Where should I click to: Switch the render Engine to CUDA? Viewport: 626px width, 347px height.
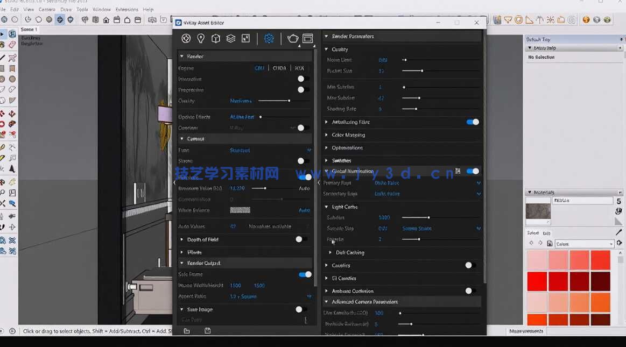[x=279, y=68]
